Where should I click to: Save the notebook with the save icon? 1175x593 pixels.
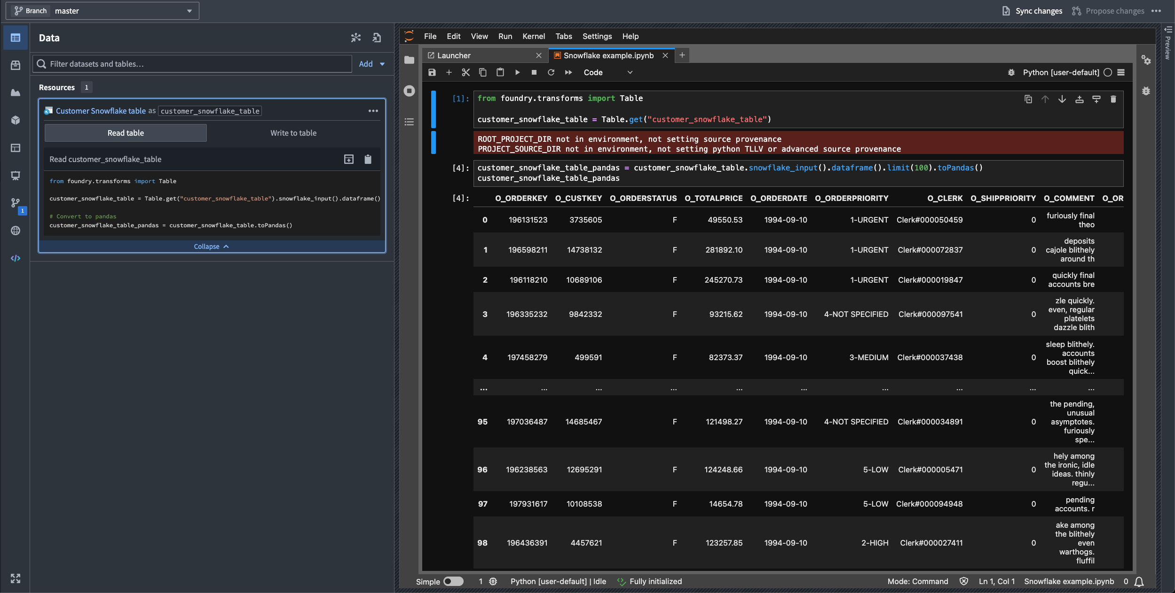pyautogui.click(x=431, y=72)
